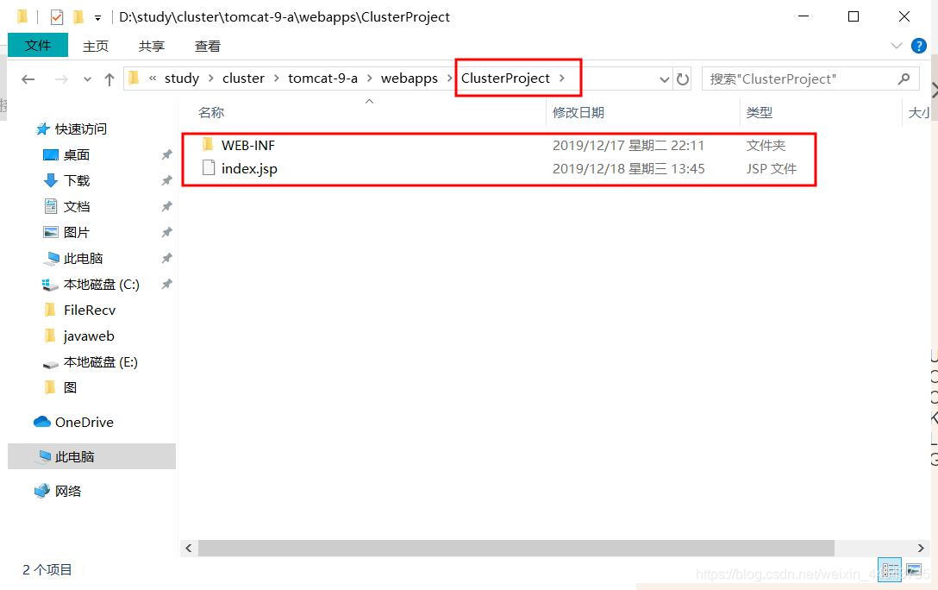The image size is (938, 590).
Task: Expand chevron after tomcat-9-a breadcrumb
Action: [370, 78]
